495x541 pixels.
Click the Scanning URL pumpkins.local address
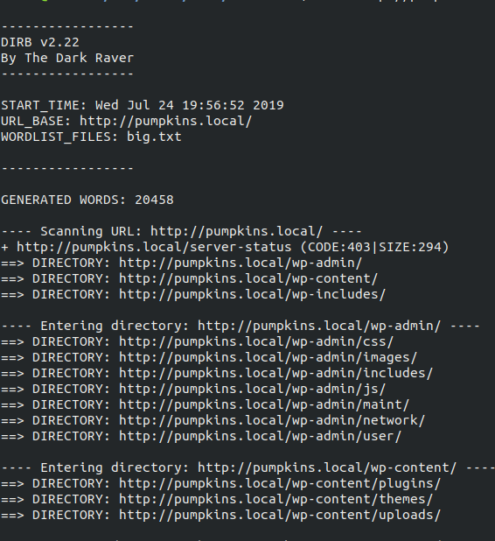point(236,231)
